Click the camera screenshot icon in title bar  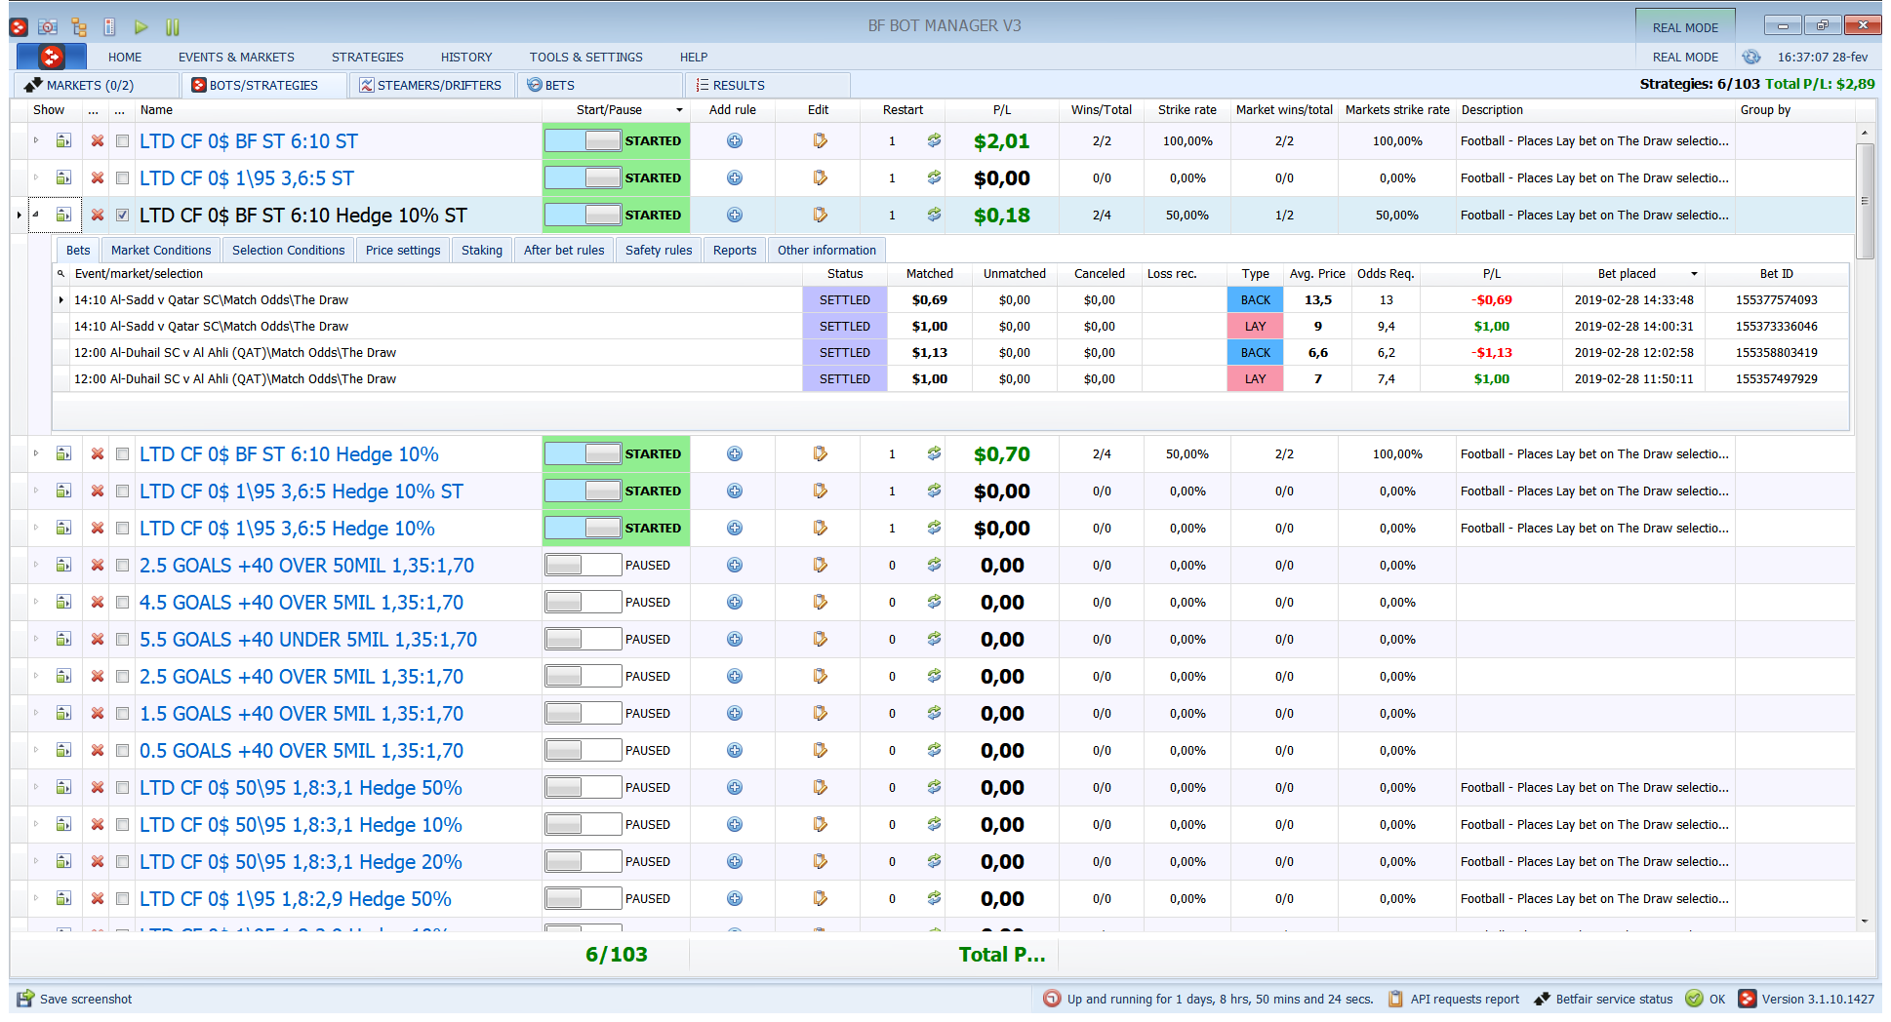tap(48, 27)
